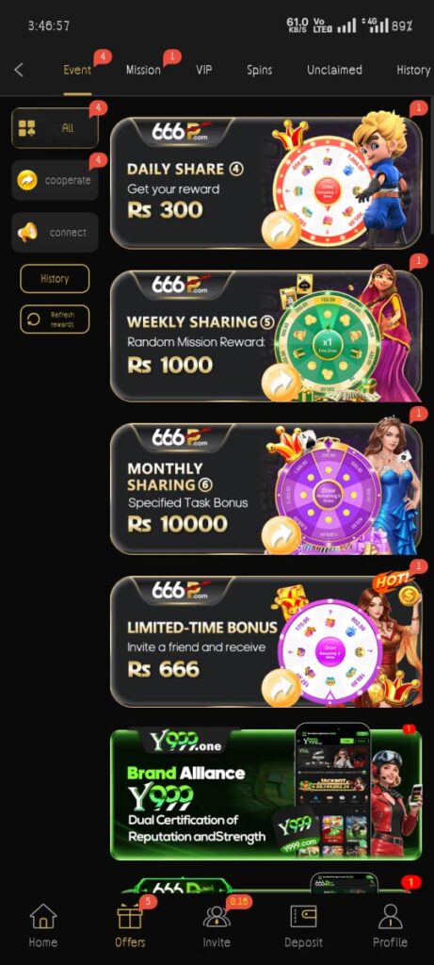Open the Spins tab
This screenshot has width=434, height=965.
coord(260,70)
